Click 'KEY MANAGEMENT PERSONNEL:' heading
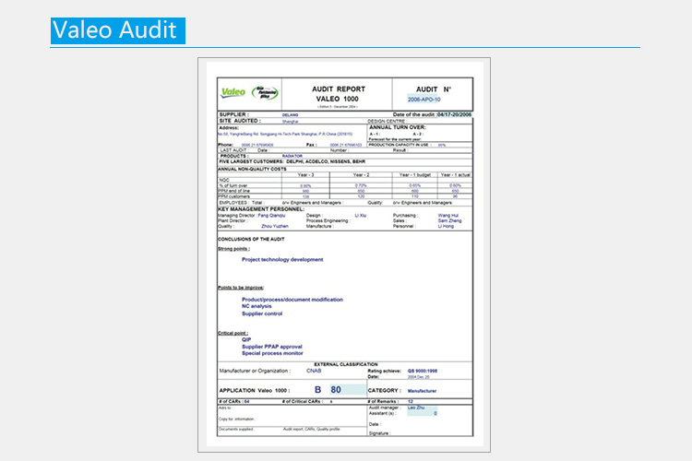Screen dimensions: 692x461 coord(261,208)
